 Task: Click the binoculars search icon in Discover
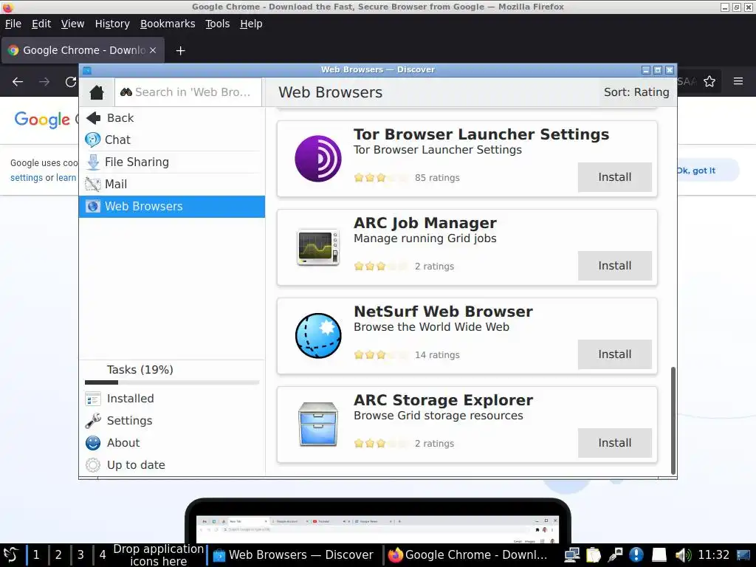(126, 92)
